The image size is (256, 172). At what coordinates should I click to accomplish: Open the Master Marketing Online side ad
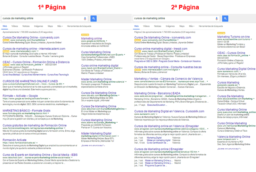pyautogui.click(x=96, y=79)
